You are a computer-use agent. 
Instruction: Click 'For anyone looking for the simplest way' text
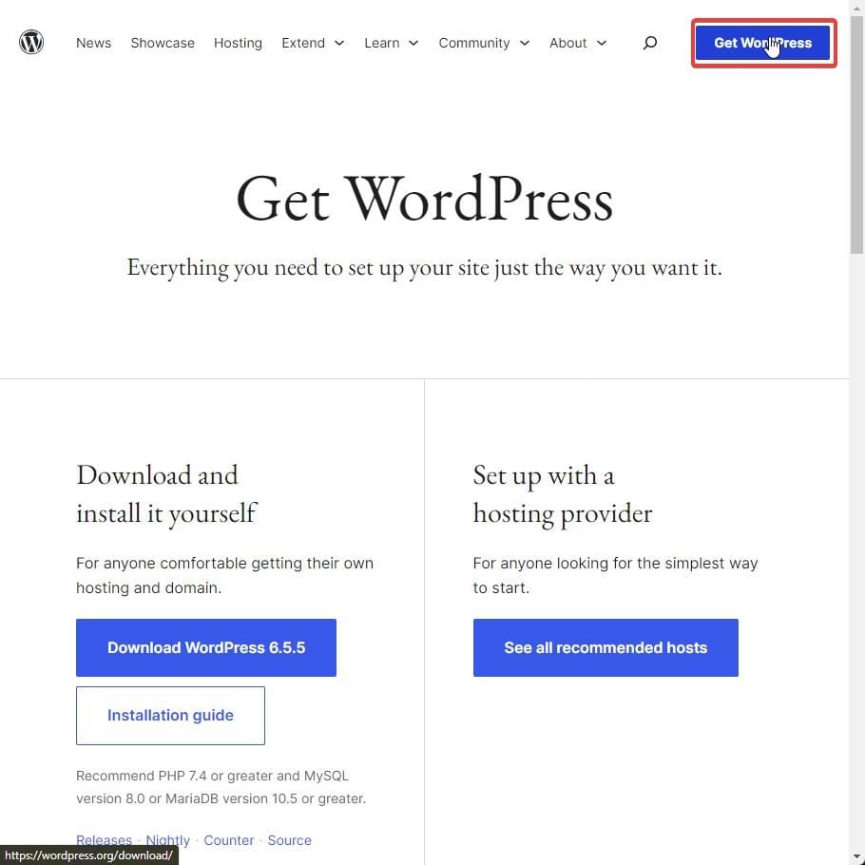(x=615, y=575)
